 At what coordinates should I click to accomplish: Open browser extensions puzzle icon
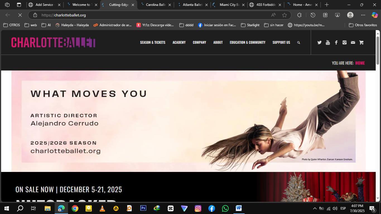tap(299, 15)
